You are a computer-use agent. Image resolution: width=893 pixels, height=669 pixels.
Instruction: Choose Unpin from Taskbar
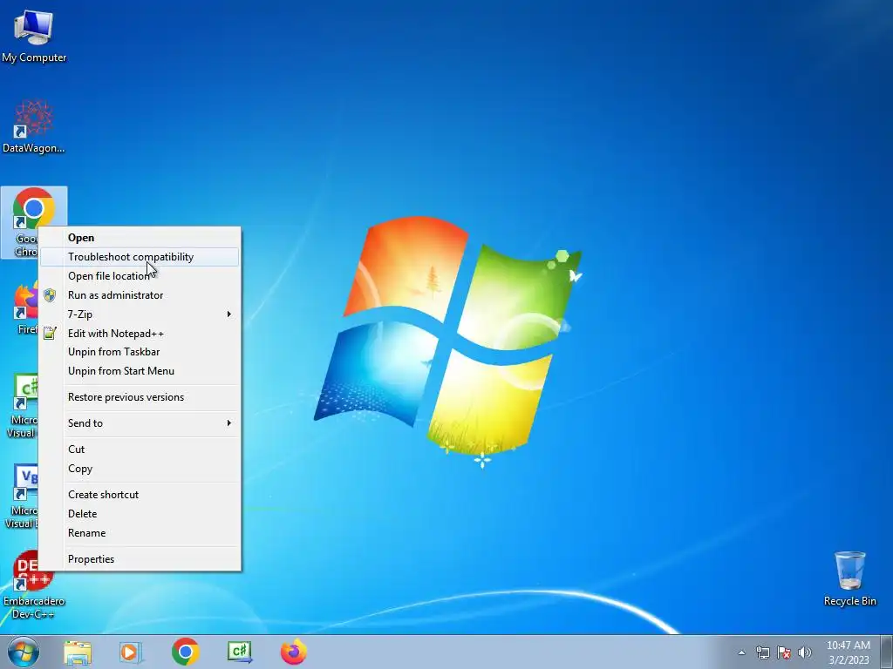click(x=140, y=352)
